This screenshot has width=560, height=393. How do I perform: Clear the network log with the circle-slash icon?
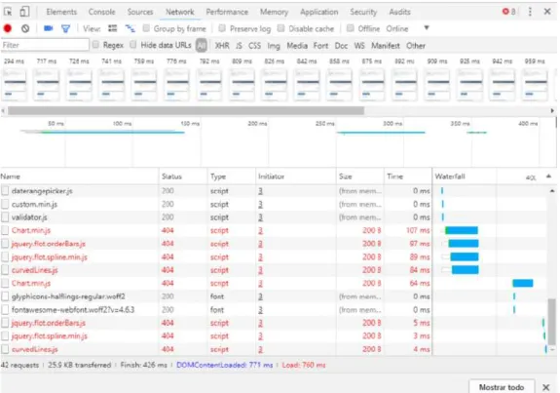tap(25, 28)
